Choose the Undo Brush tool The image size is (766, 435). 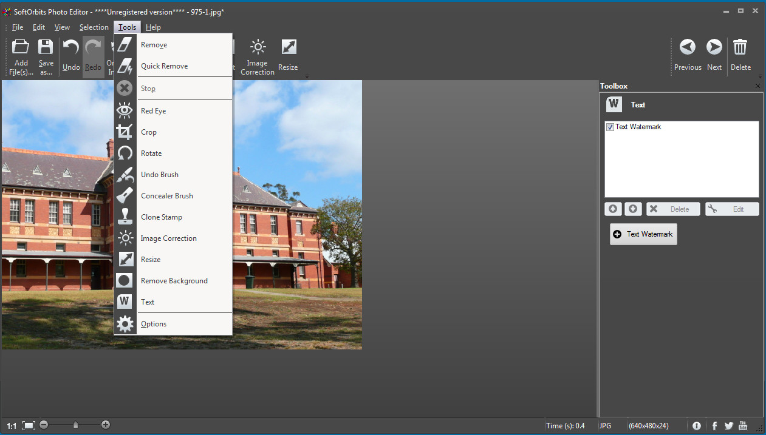click(159, 174)
